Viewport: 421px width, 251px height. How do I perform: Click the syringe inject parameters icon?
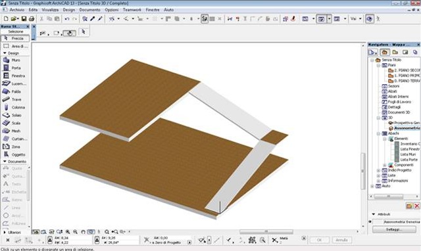click(x=100, y=19)
